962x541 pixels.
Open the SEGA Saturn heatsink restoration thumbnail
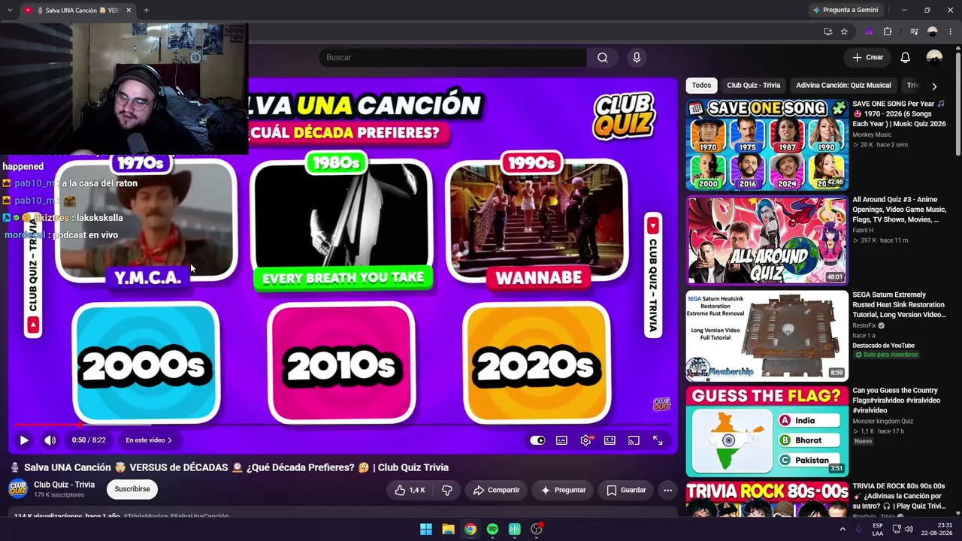coord(767,336)
